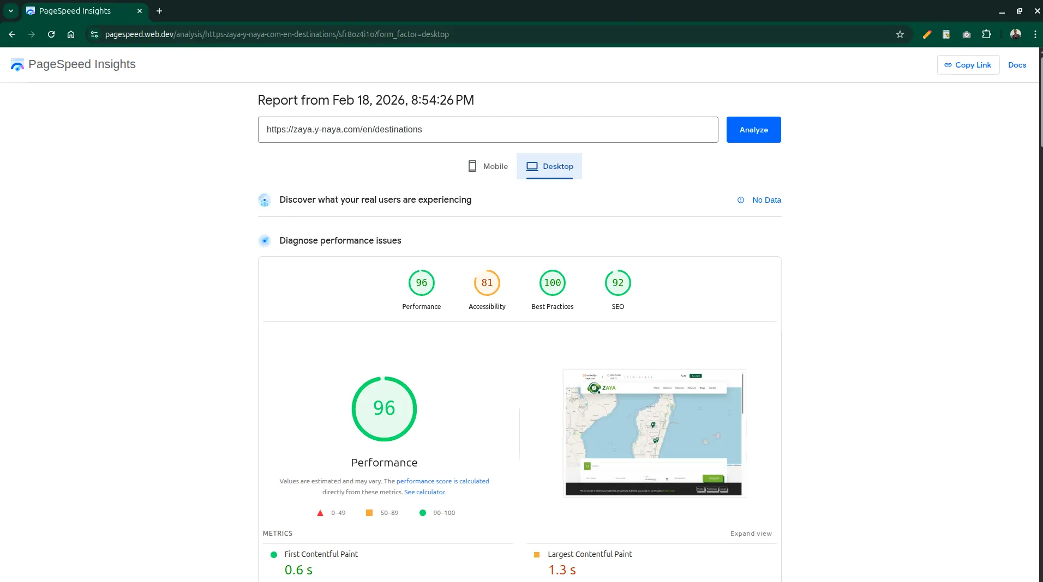The width and height of the screenshot is (1043, 582).
Task: Open the 'See calculator' link
Action: coord(424,492)
